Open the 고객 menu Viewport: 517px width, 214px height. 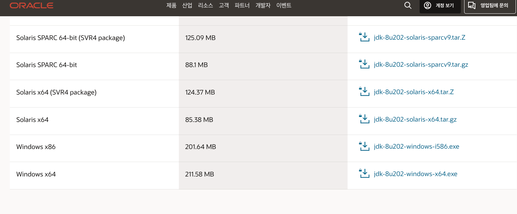click(224, 5)
